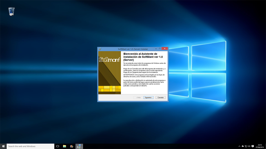Click the Windows Start button
266x149 pixels.
pyautogui.click(x=3, y=146)
